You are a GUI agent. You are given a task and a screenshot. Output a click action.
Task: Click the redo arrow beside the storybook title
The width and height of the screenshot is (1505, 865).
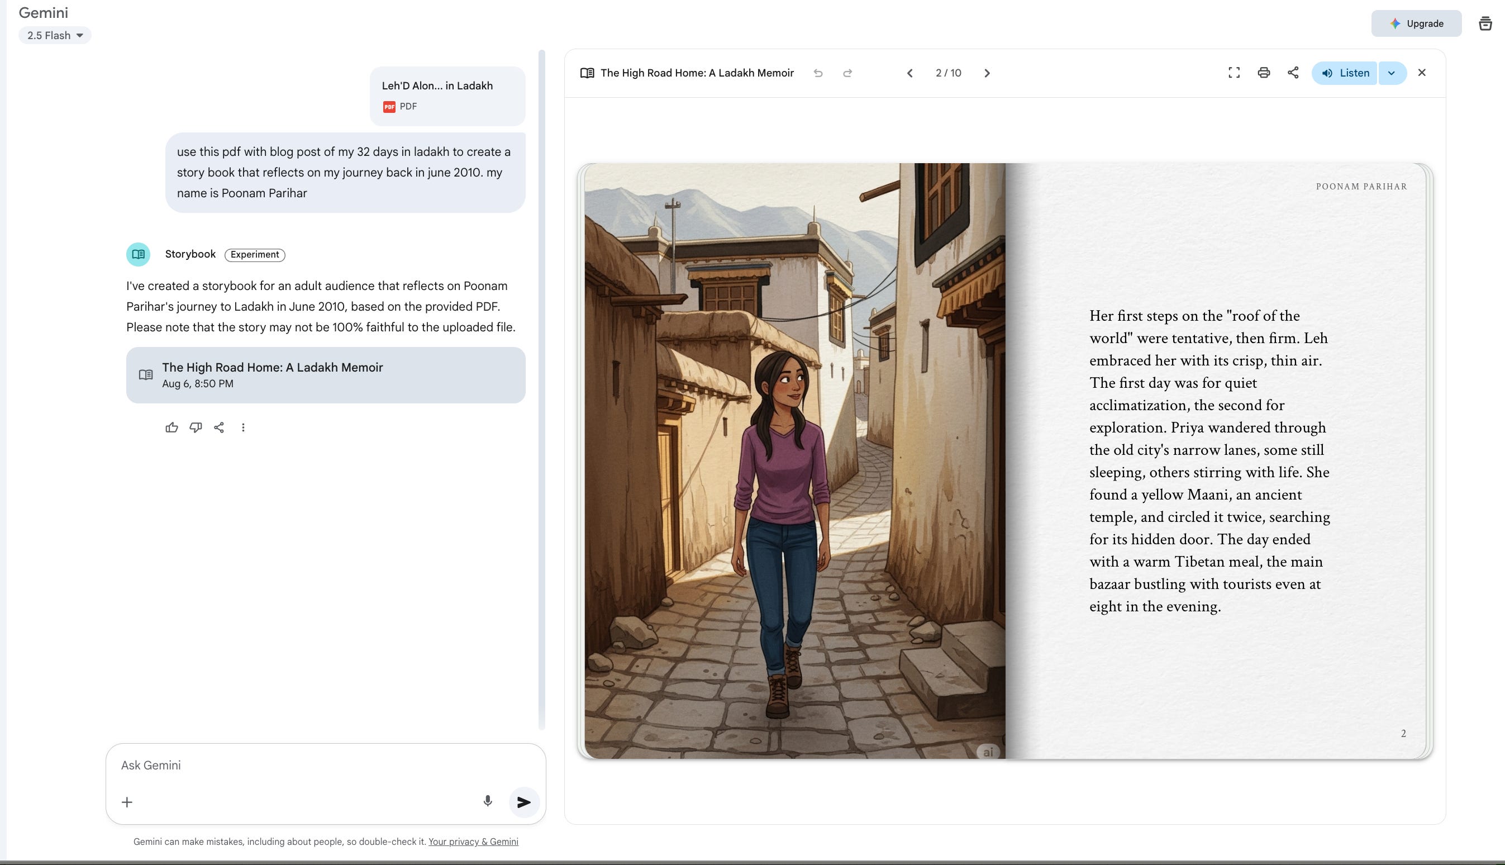point(847,73)
